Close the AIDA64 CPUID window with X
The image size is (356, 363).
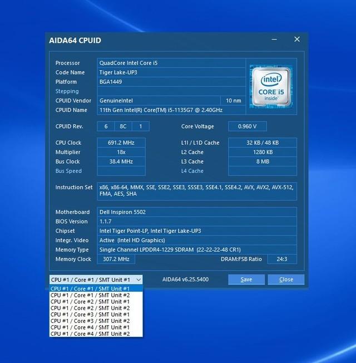click(x=297, y=40)
